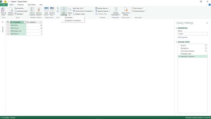This screenshot has width=211, height=119.
Task: Select row number 1 in the table
Action: (8, 25)
